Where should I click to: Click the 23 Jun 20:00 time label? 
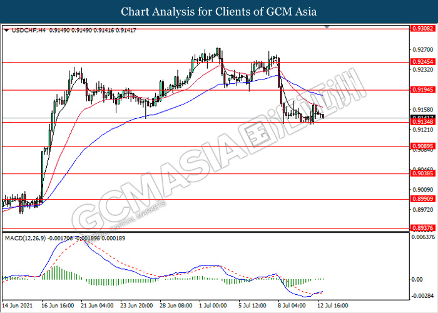click(136, 305)
